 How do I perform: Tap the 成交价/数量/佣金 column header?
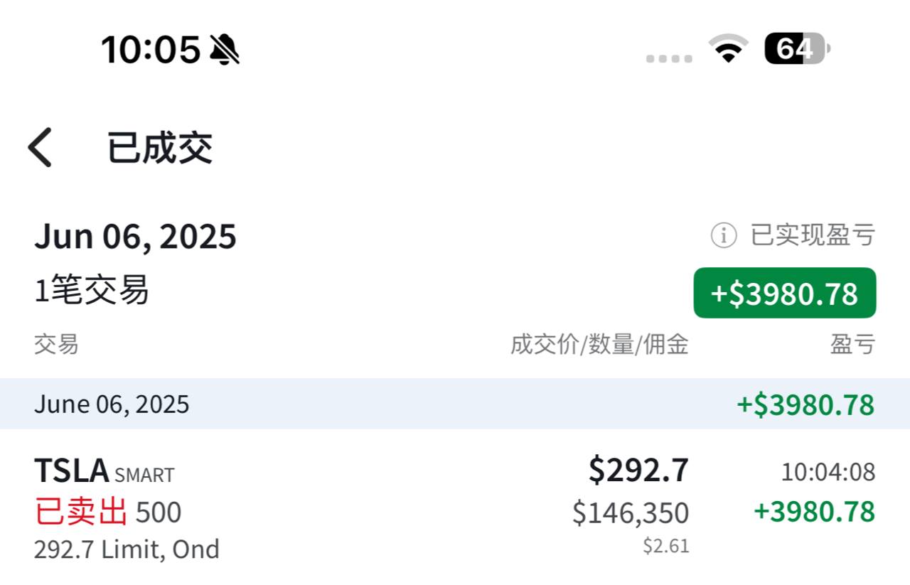click(x=599, y=345)
